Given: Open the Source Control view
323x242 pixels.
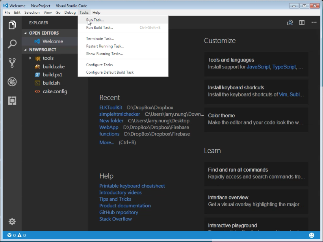Looking at the screenshot, I should pos(12,63).
